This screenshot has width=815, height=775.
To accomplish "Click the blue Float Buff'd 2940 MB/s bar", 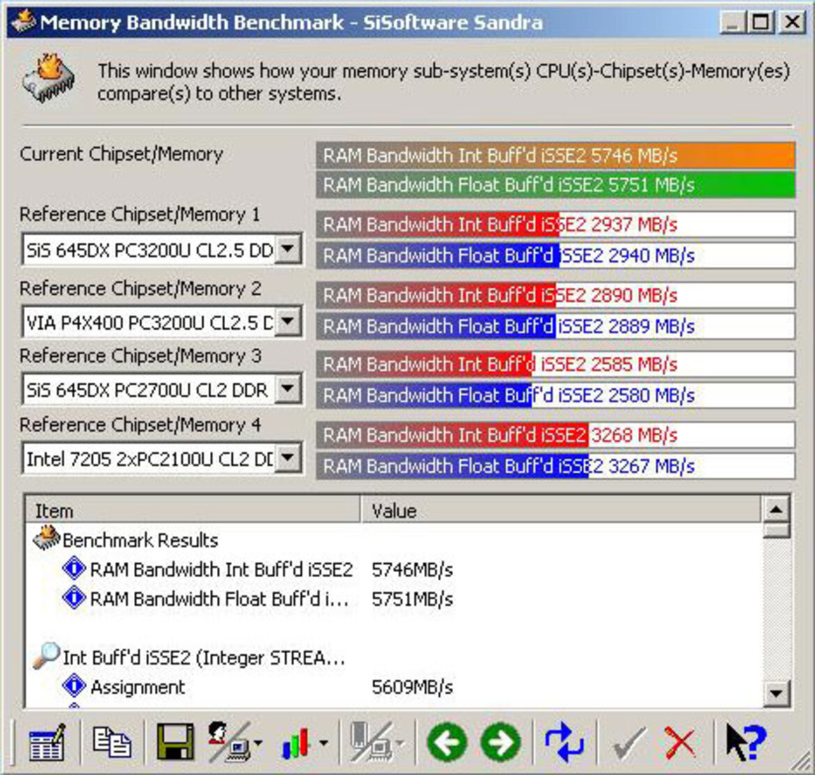I will coord(556,255).
